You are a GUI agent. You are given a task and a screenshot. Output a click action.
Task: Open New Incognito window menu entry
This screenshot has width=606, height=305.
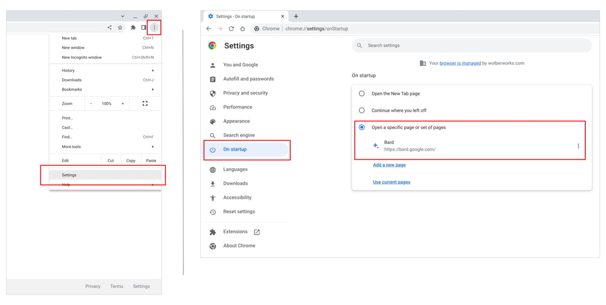tap(105, 57)
